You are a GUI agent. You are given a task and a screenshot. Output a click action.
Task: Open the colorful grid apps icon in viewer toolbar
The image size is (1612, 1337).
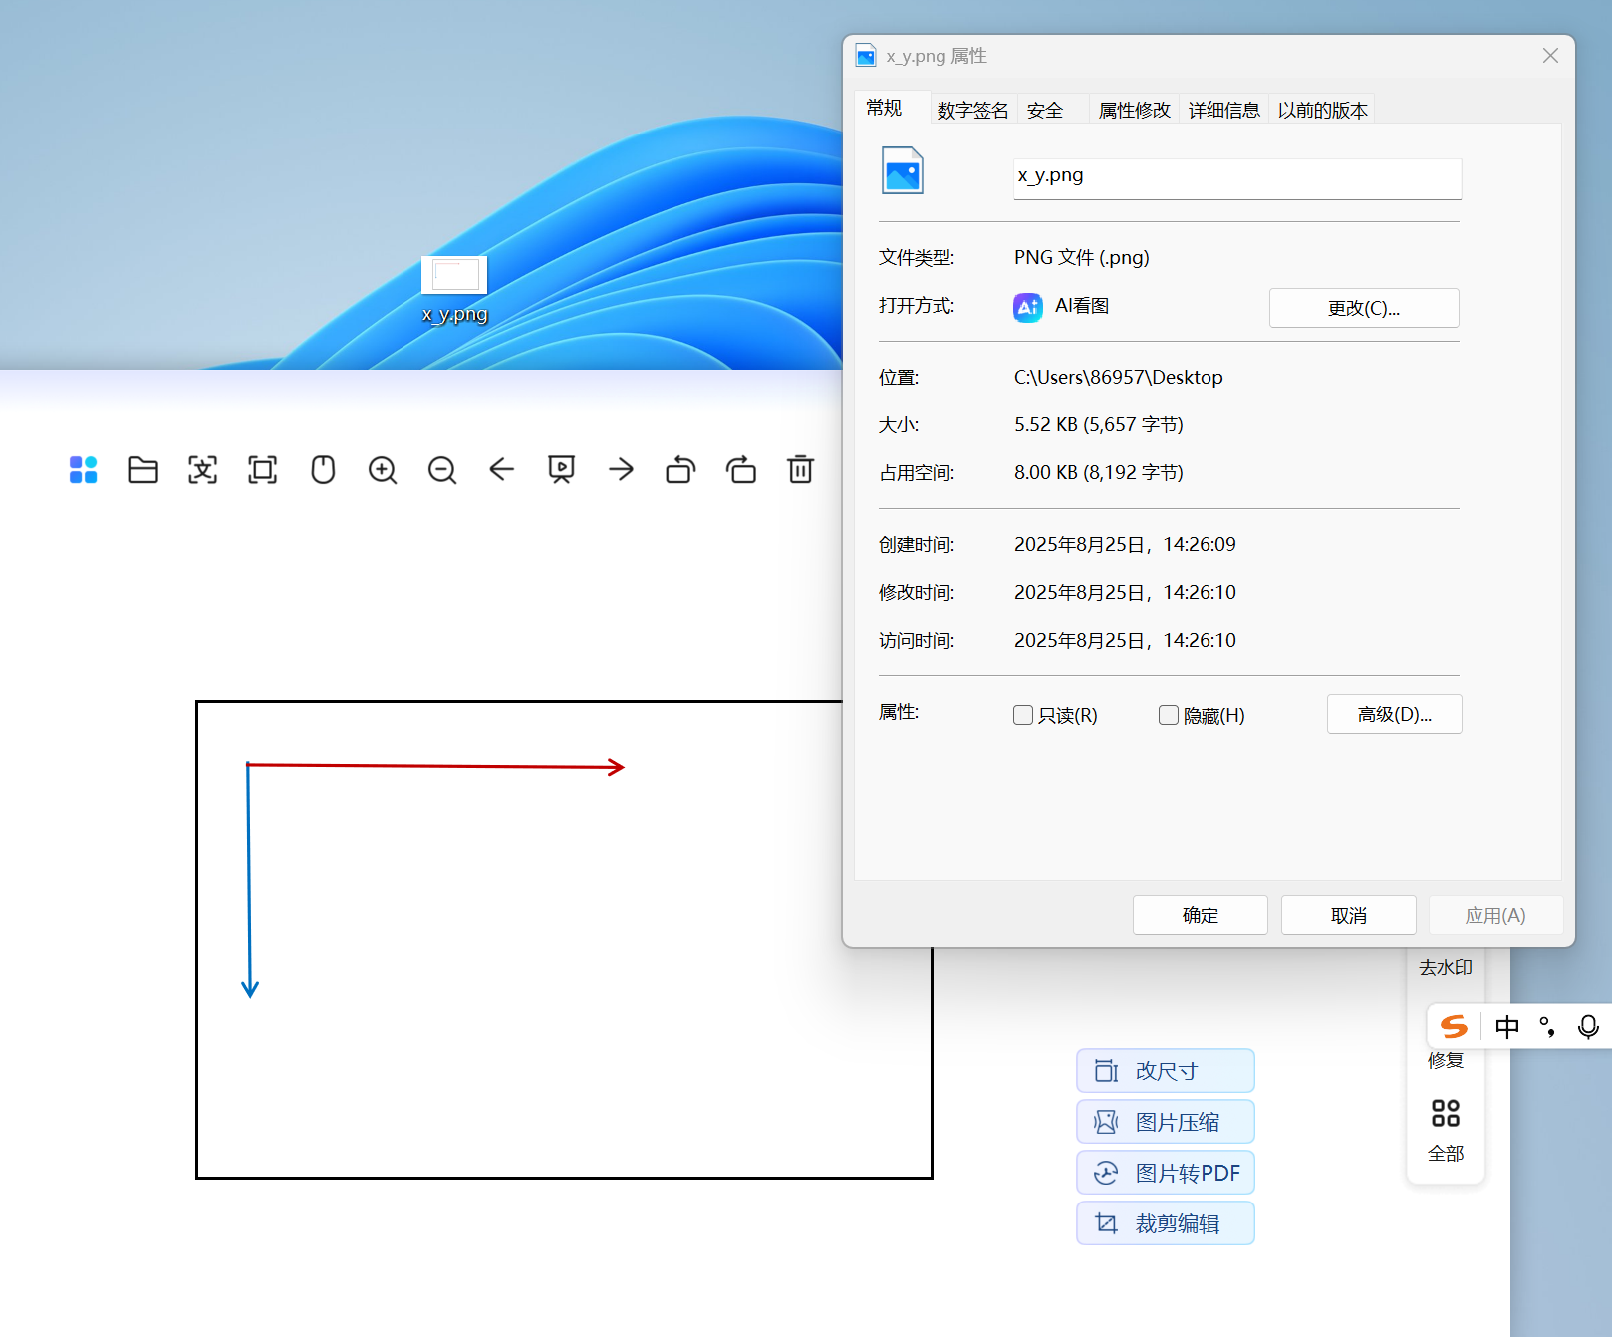click(83, 469)
